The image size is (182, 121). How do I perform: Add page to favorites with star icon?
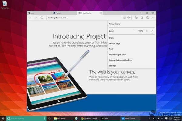[129, 18]
